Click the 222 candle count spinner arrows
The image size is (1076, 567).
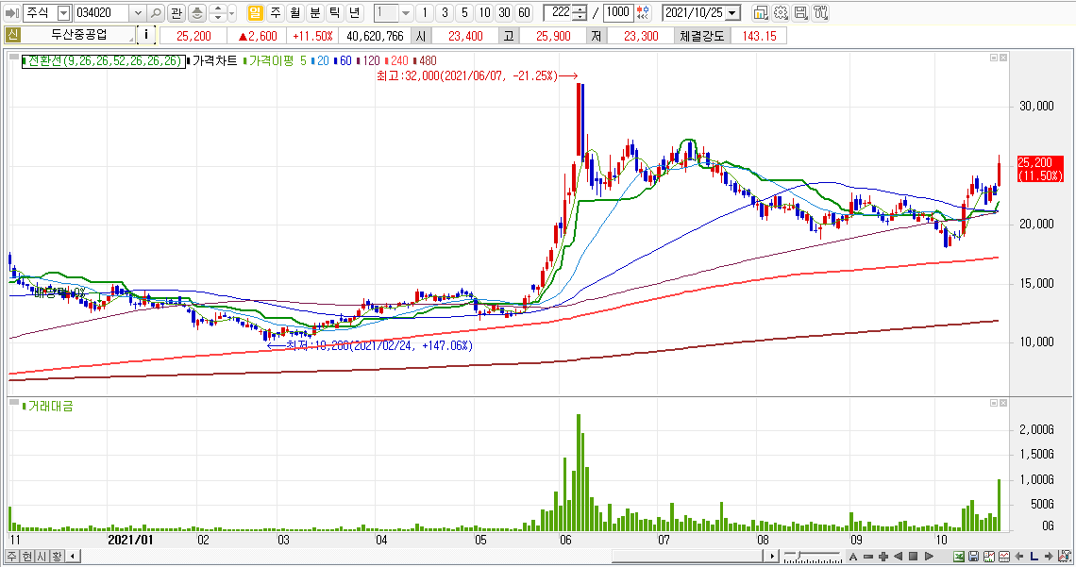tap(580, 12)
